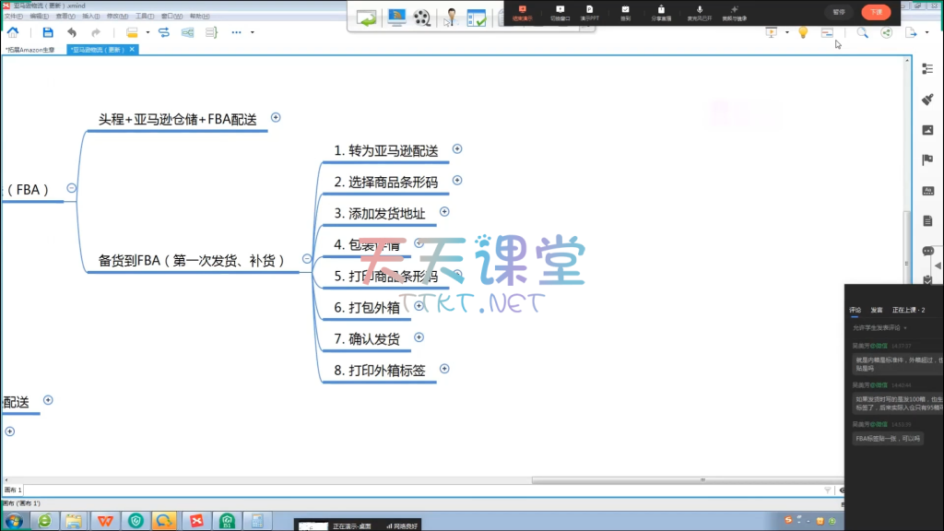Switch to the 拓展Amazon生意 document tab

coord(31,50)
